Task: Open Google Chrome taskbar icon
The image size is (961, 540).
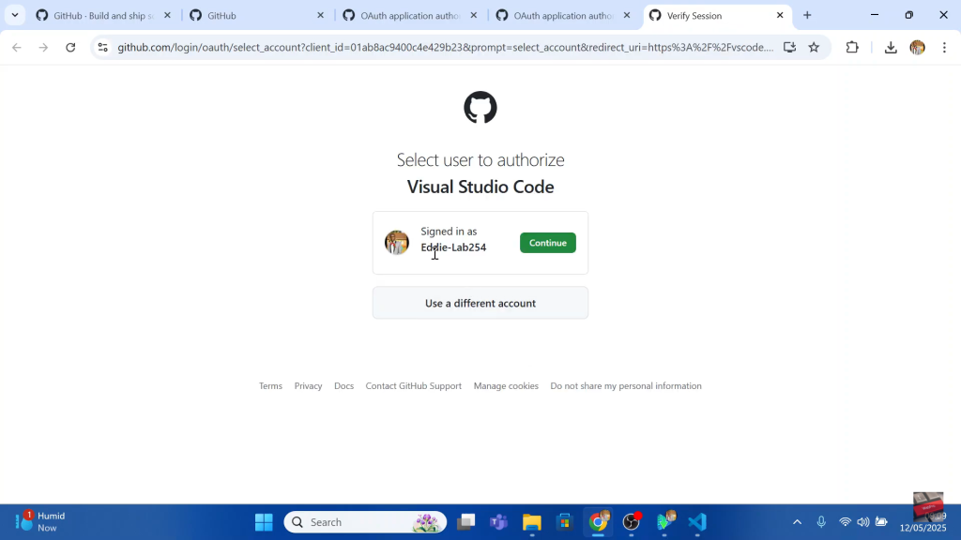Action: [599, 522]
